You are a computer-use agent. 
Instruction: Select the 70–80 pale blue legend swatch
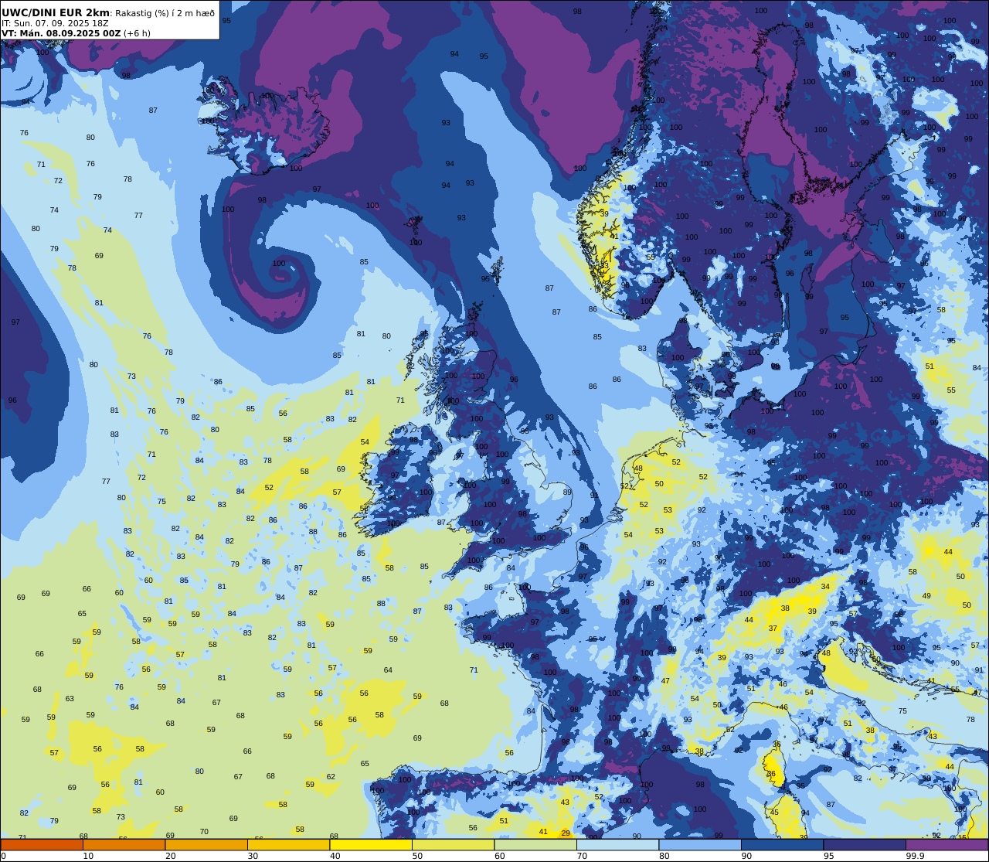pyautogui.click(x=617, y=845)
